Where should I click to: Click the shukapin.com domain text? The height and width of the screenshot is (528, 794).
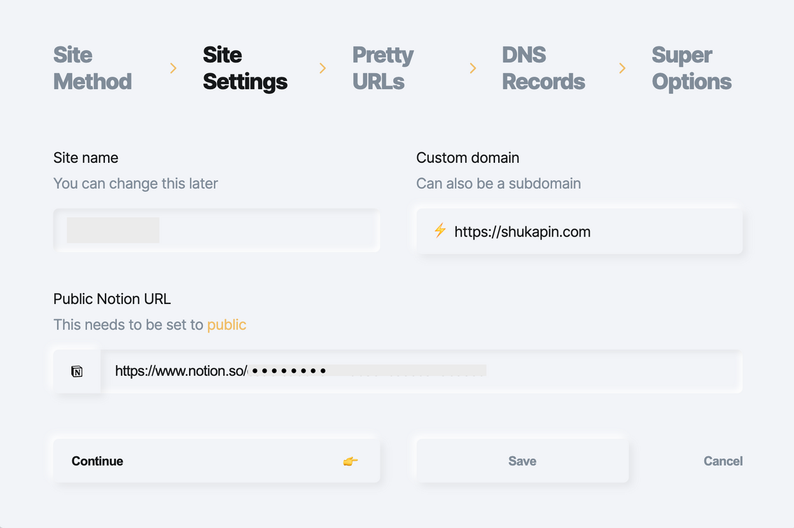point(522,232)
